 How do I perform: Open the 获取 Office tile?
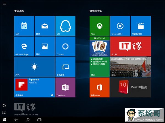tap(100, 87)
